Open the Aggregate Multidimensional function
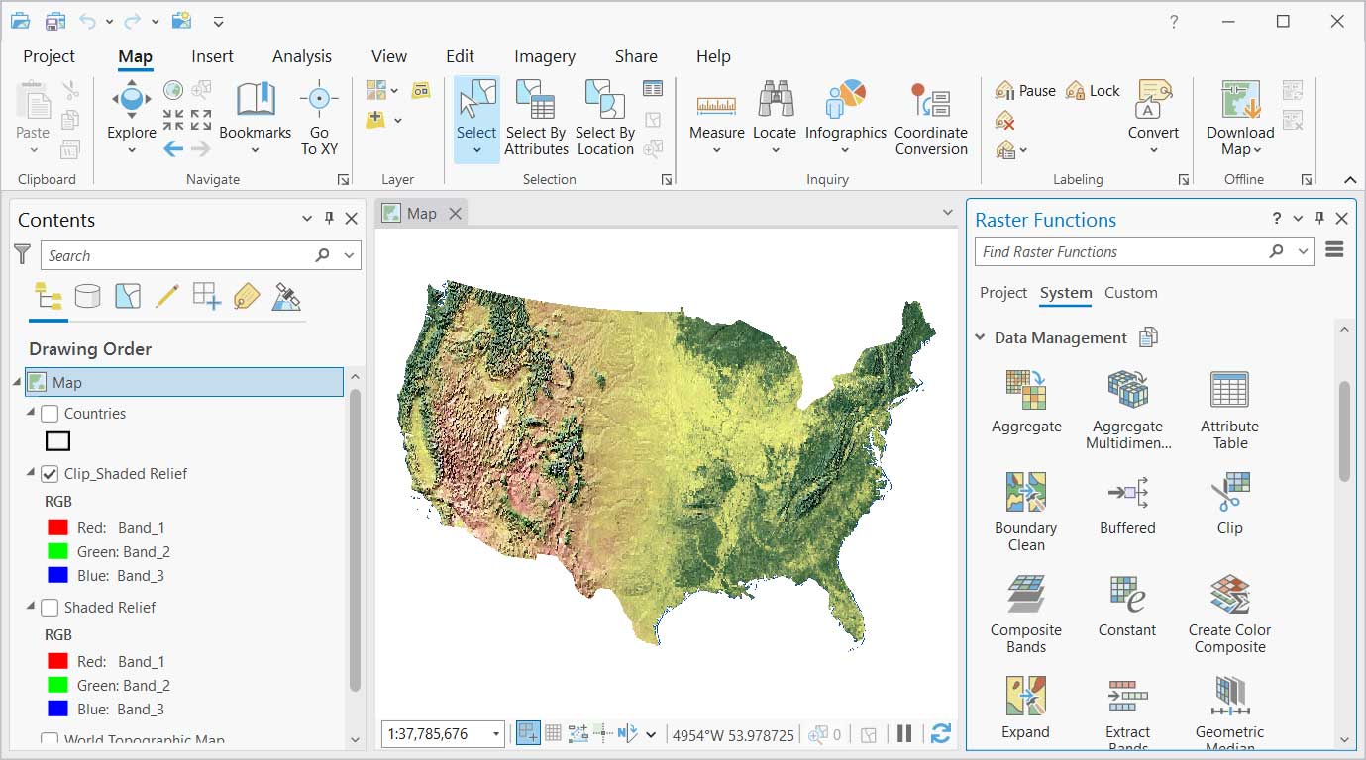The height and width of the screenshot is (760, 1366). pyautogui.click(x=1128, y=410)
